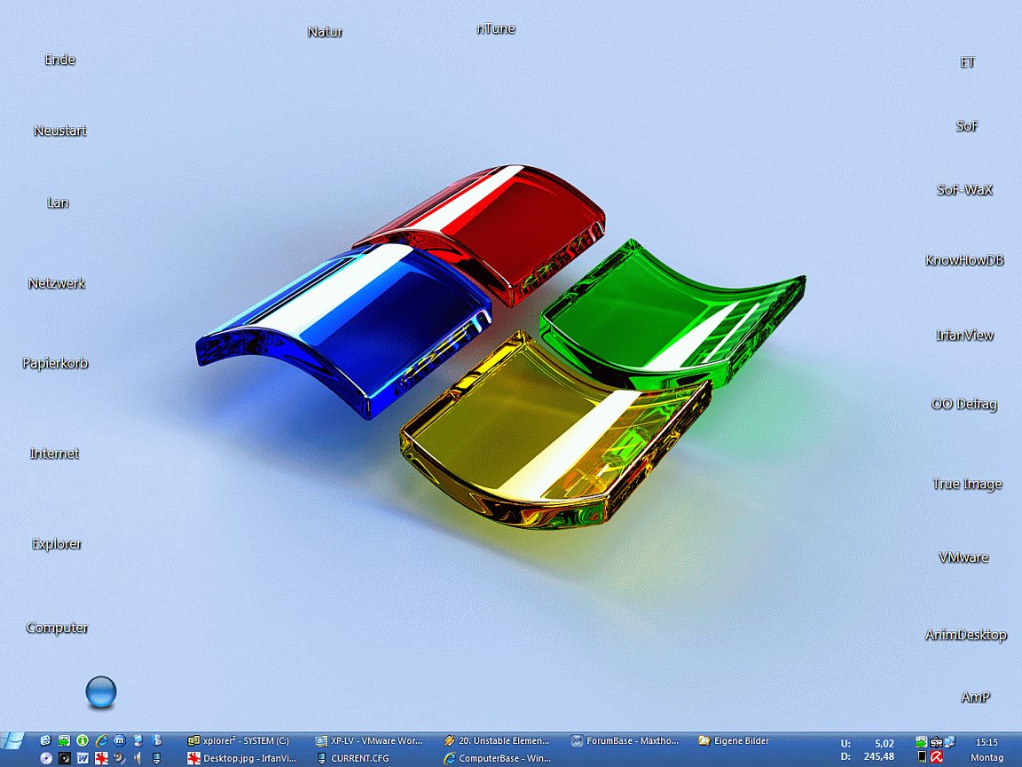Open the green info icon in quick launch
The image size is (1022, 767).
coord(83,740)
